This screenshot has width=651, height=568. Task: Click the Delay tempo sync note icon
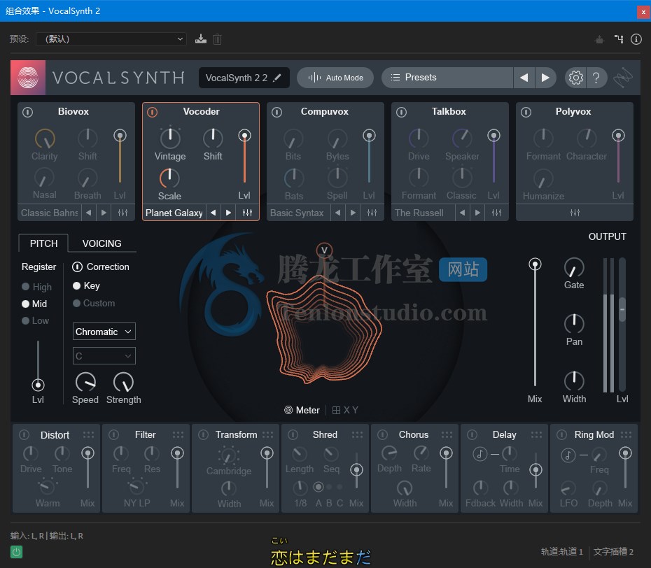point(480,454)
